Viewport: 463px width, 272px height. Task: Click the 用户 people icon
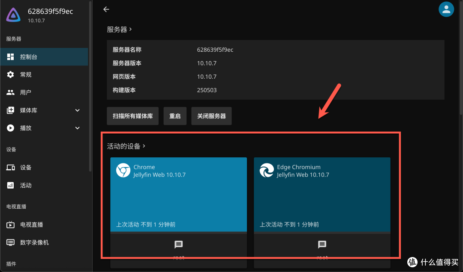pyautogui.click(x=11, y=92)
